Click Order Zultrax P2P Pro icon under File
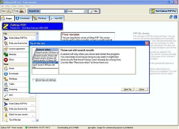The width and height of the screenshot is (179, 129). tap(6, 38)
